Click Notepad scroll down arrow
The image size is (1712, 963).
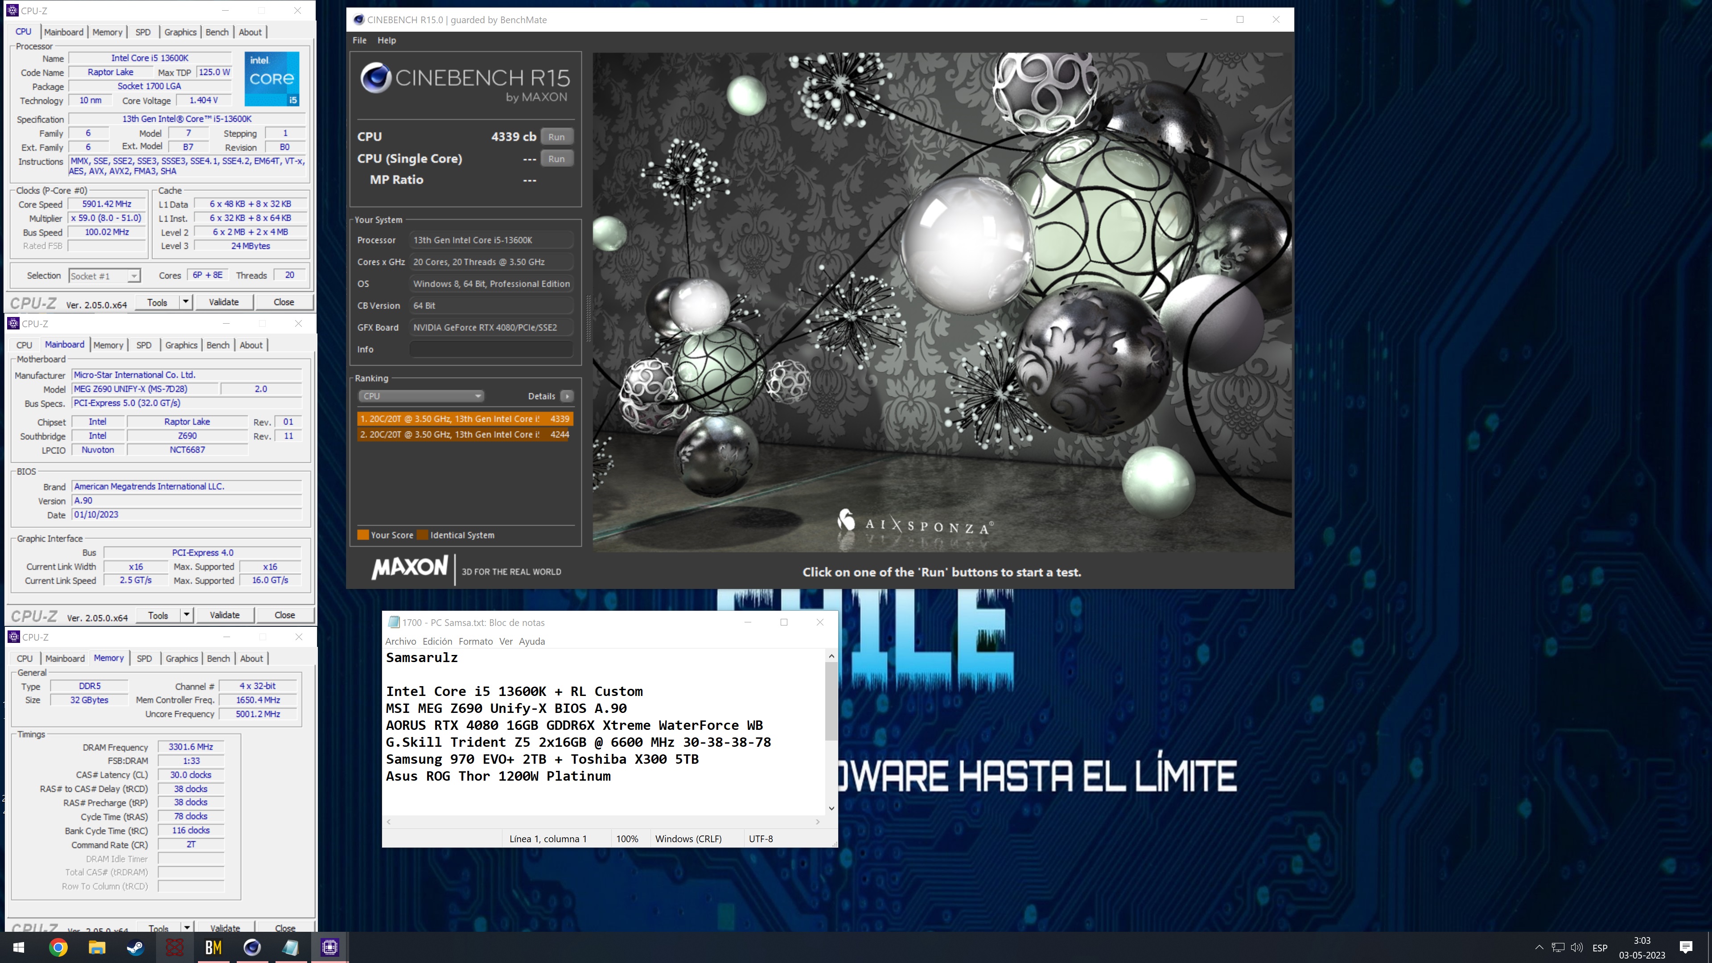[831, 809]
